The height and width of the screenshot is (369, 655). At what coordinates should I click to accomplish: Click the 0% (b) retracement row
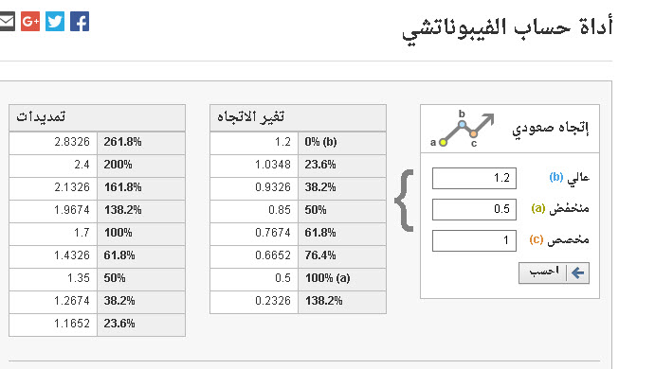(x=298, y=142)
